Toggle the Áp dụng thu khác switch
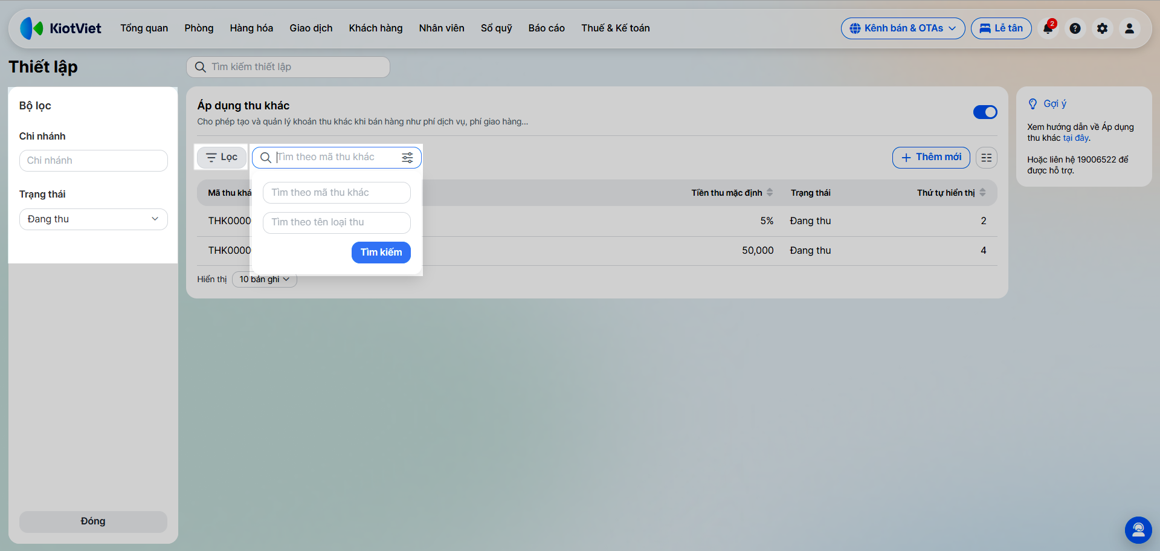Viewport: 1160px width, 551px height. click(x=985, y=112)
